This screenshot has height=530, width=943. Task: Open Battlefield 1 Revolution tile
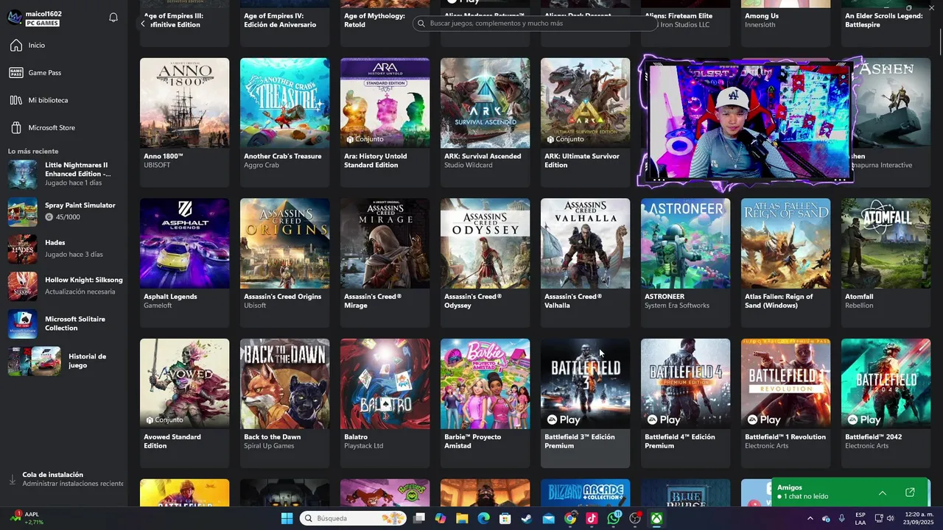click(785, 403)
